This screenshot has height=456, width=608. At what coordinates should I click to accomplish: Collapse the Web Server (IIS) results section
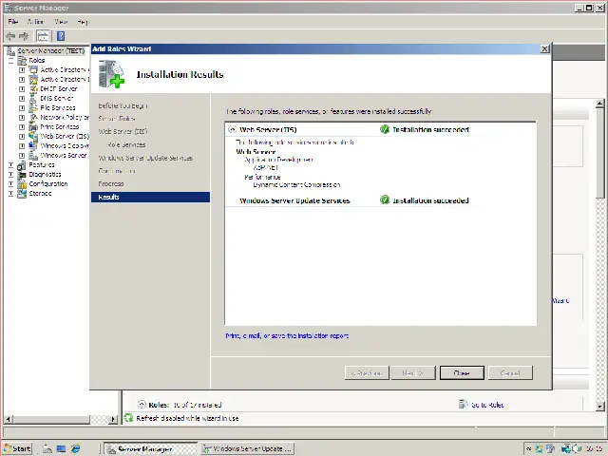(232, 129)
